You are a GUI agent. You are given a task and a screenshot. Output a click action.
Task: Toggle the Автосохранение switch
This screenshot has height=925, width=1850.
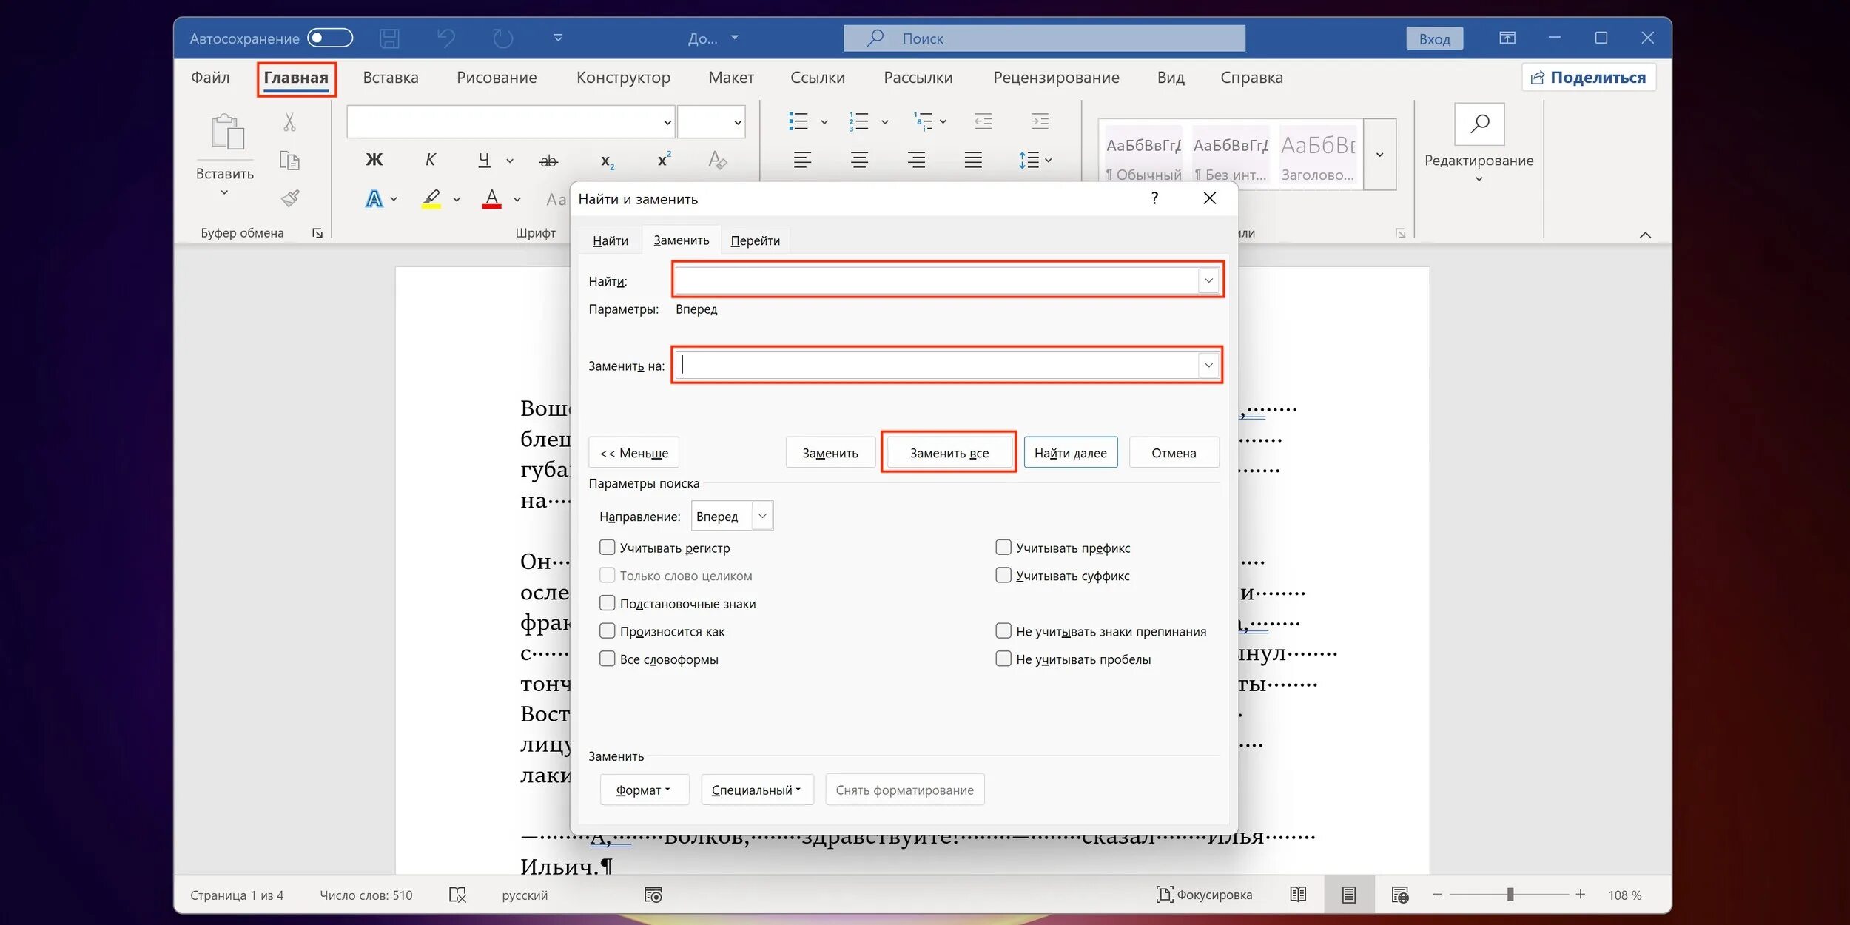point(330,38)
